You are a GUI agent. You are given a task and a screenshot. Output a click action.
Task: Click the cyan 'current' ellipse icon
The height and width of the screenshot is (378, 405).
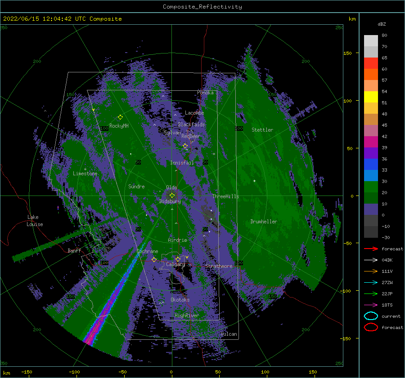point(371,316)
